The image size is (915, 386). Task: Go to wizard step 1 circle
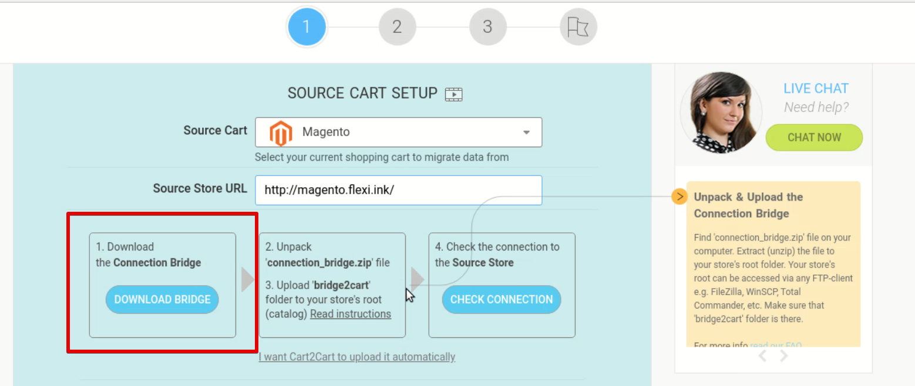point(306,26)
